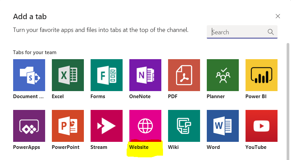This screenshot has height=160, width=291.
Task: Focus the Search apps field
Action: (x=242, y=32)
